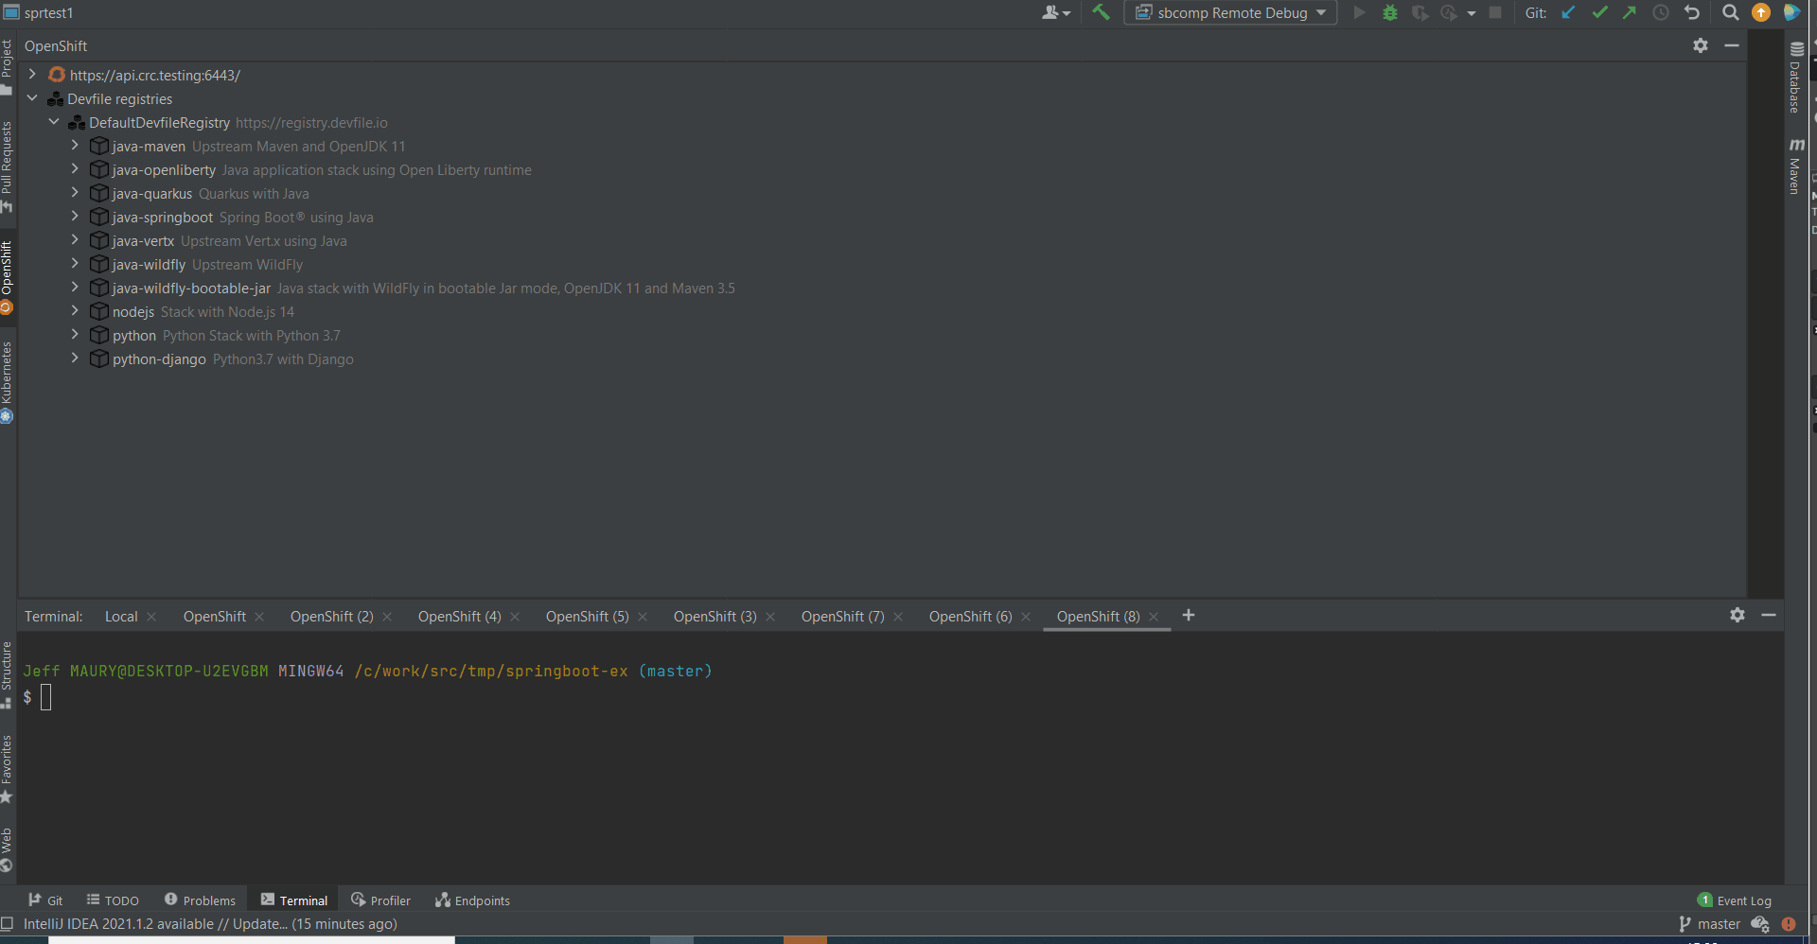Click the orange IDE update arrow icon

tap(1761, 12)
